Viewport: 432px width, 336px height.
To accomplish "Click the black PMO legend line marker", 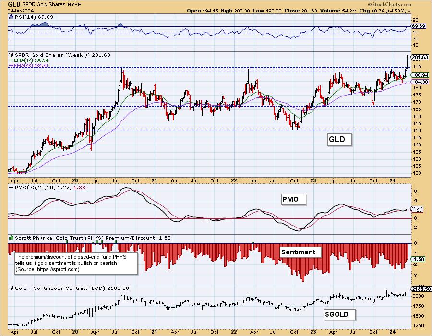I will [x=11, y=188].
